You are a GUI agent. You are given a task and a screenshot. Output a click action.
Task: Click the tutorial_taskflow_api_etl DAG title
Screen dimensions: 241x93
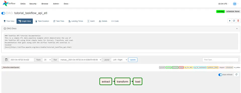pos(31,13)
